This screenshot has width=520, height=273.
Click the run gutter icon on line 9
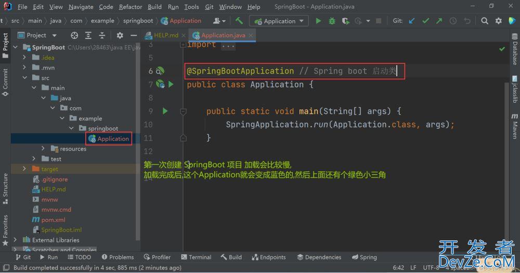coord(165,111)
